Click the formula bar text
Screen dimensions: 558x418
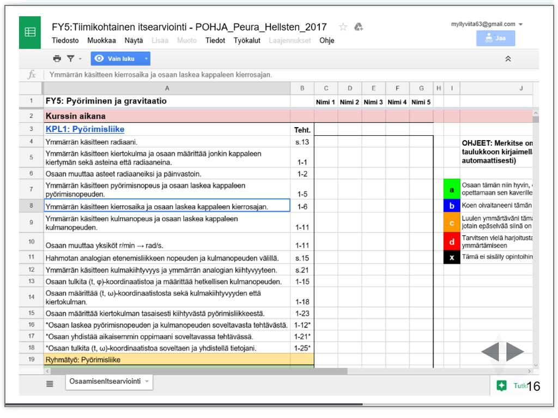click(161, 75)
